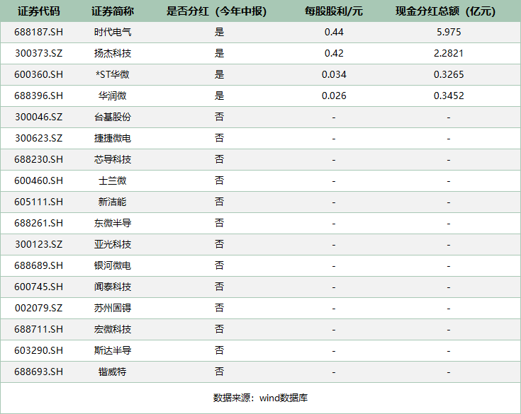The height and width of the screenshot is (414, 521).
Task: Select the name 亚光科技
Action: (113, 244)
